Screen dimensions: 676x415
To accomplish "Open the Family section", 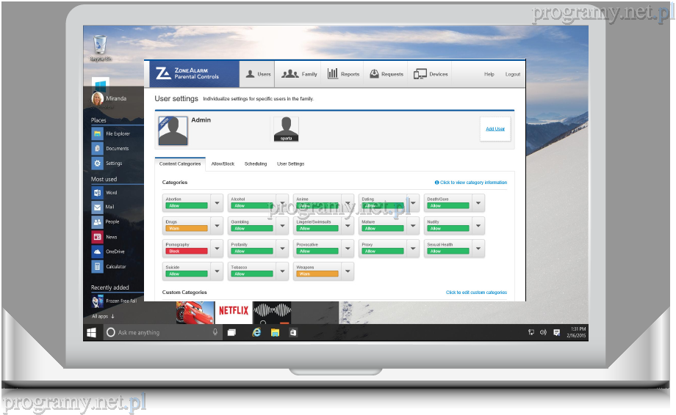I will point(300,74).
